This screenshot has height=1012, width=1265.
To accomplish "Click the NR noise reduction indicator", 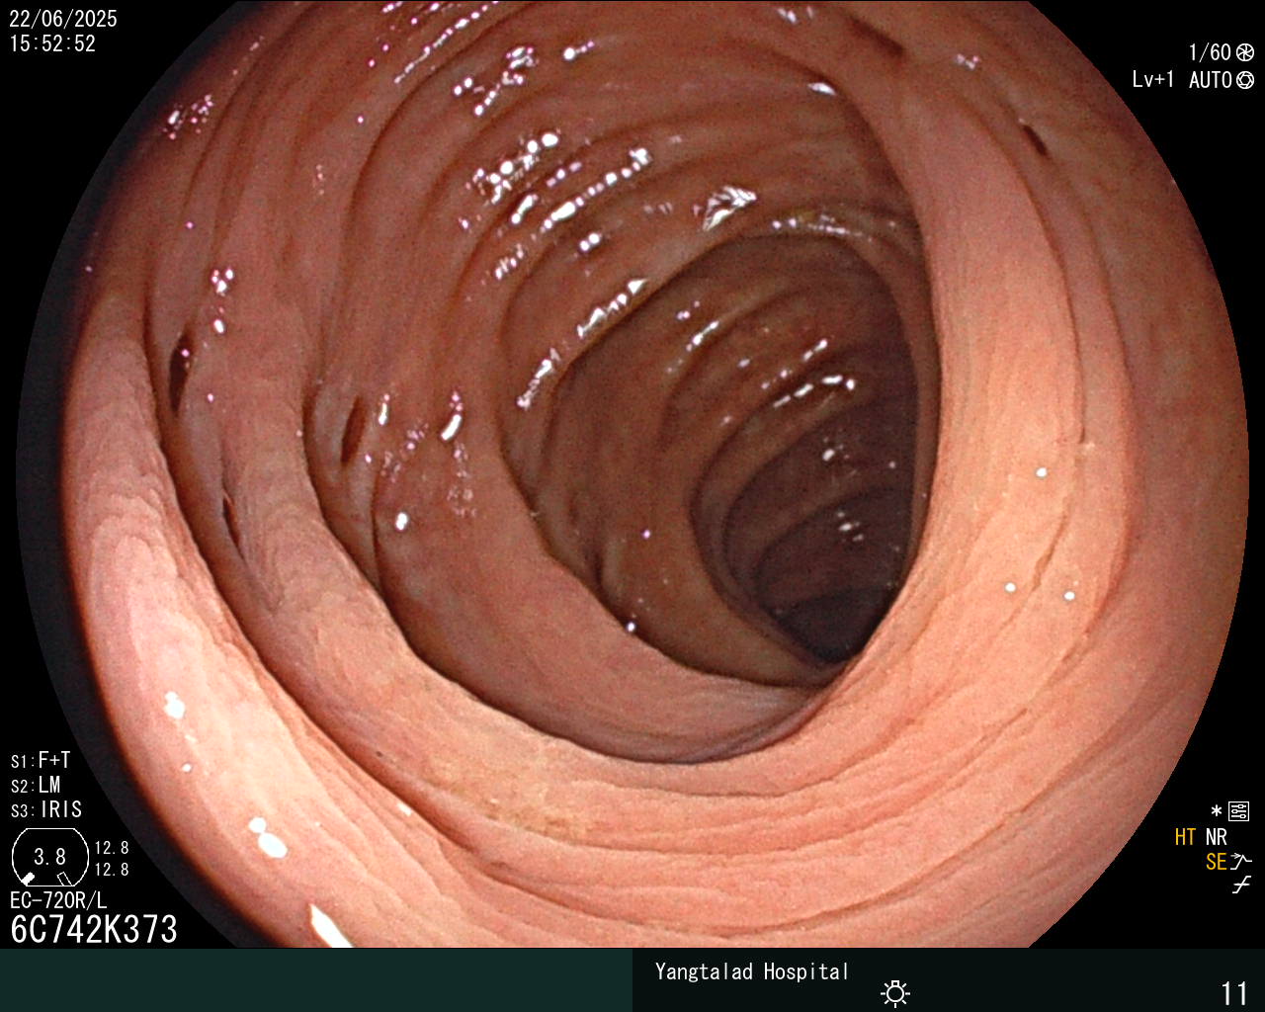I will click(x=1217, y=837).
